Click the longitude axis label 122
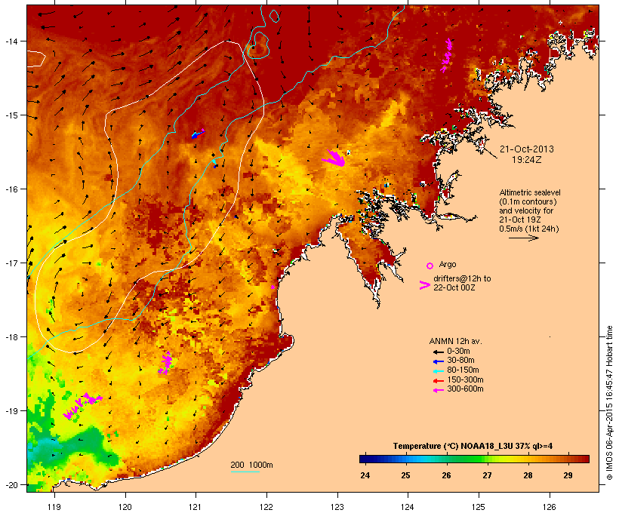 pos(266,507)
